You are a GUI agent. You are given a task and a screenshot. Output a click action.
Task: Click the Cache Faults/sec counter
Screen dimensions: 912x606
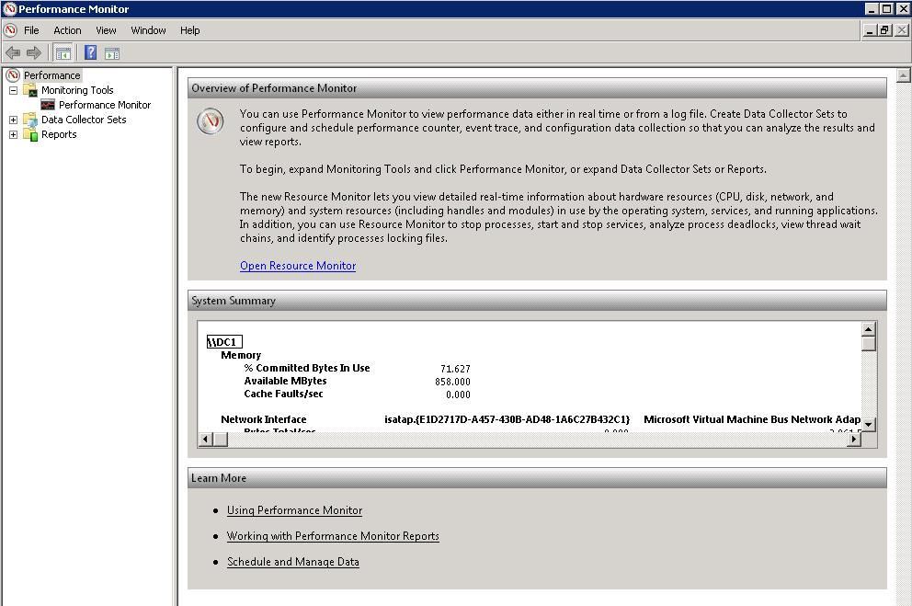tap(283, 394)
